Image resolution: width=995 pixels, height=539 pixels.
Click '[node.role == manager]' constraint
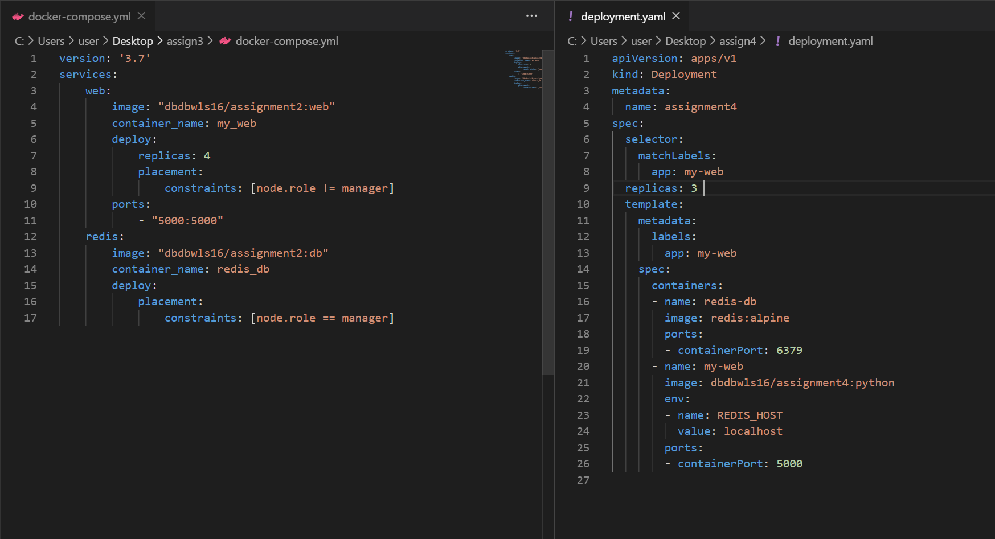322,318
